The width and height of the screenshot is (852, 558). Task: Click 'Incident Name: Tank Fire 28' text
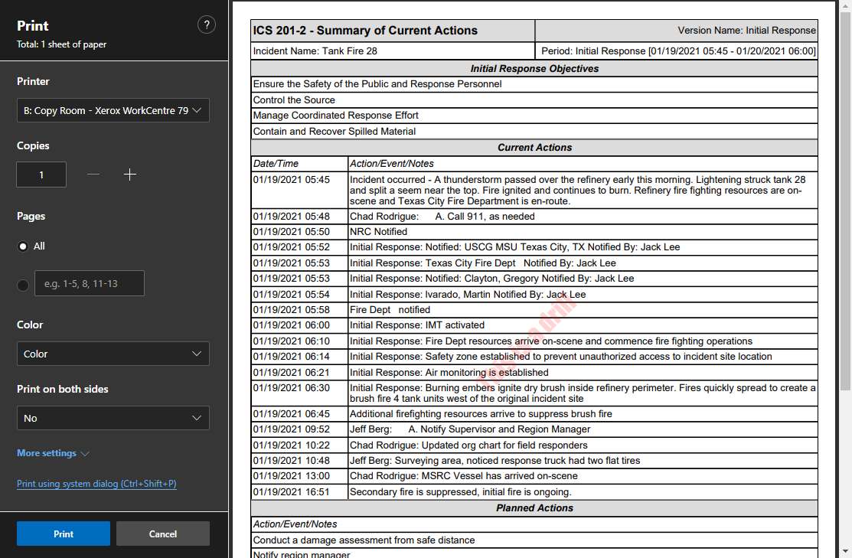coord(315,51)
